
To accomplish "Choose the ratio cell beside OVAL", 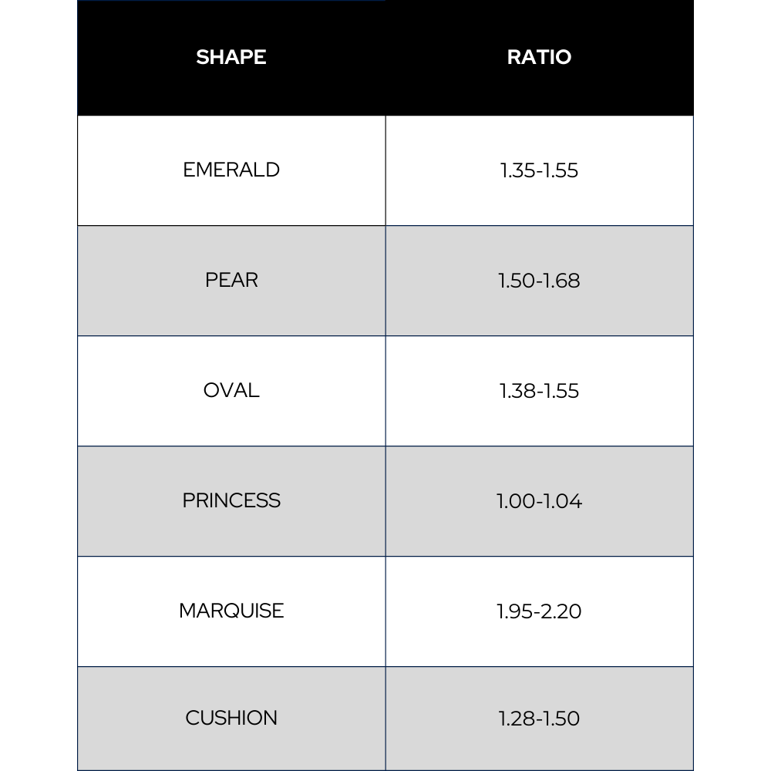I will (x=539, y=391).
